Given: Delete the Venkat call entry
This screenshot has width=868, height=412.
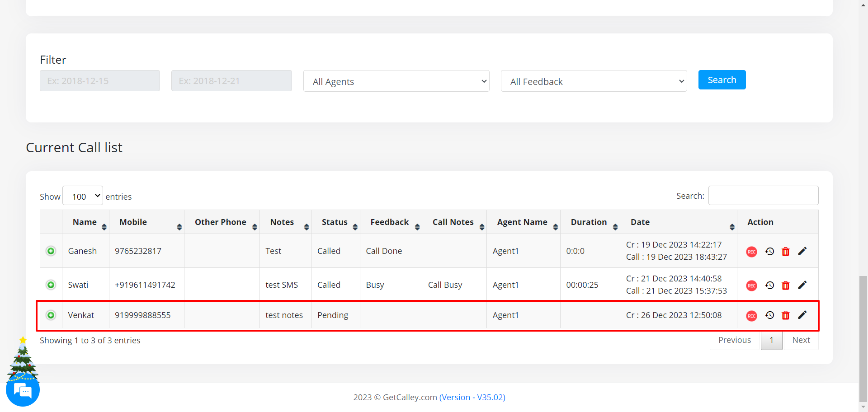Looking at the screenshot, I should click(786, 315).
